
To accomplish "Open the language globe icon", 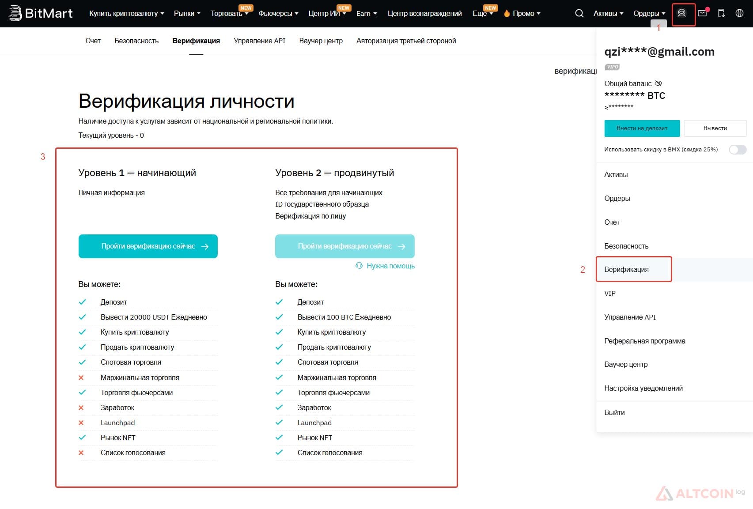I will pyautogui.click(x=739, y=13).
